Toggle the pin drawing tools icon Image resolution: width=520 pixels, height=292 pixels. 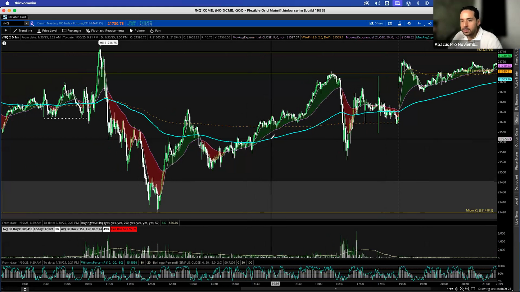click(x=6, y=31)
